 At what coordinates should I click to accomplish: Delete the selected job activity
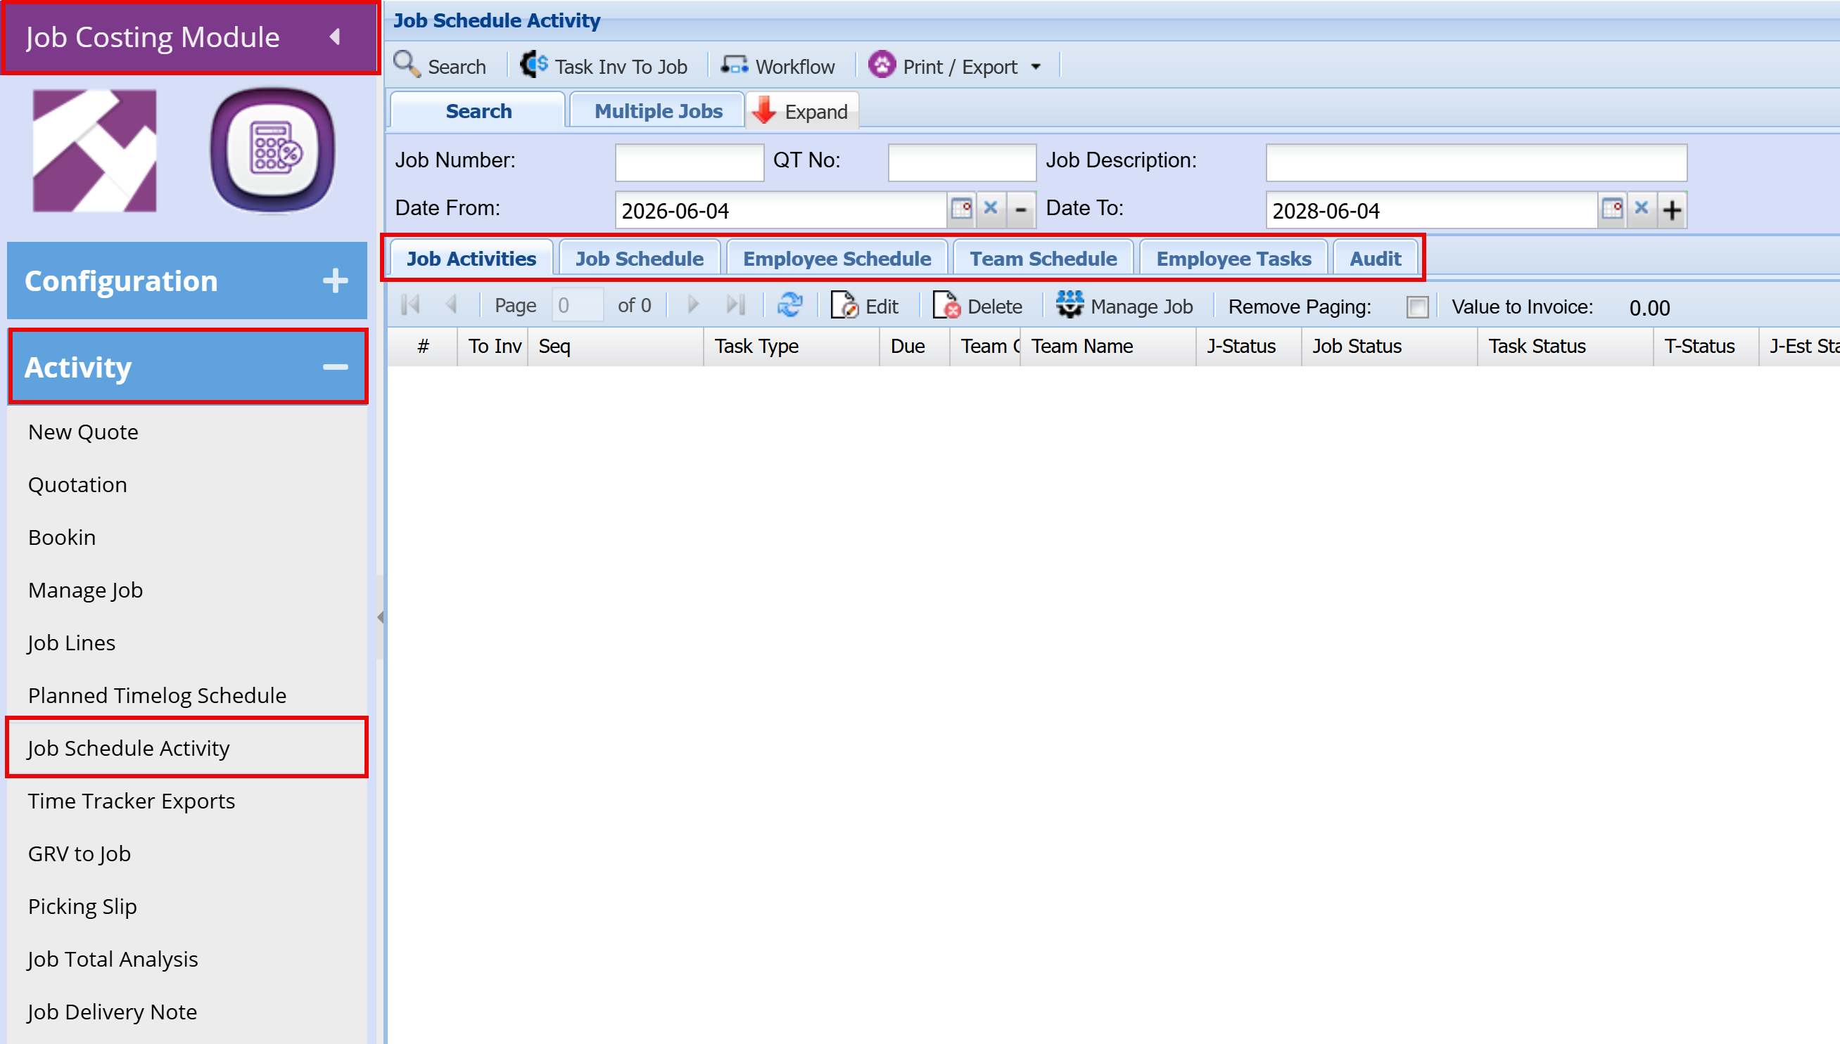click(977, 307)
